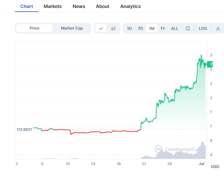Switch to candlestick chart icon

[x=113, y=29]
